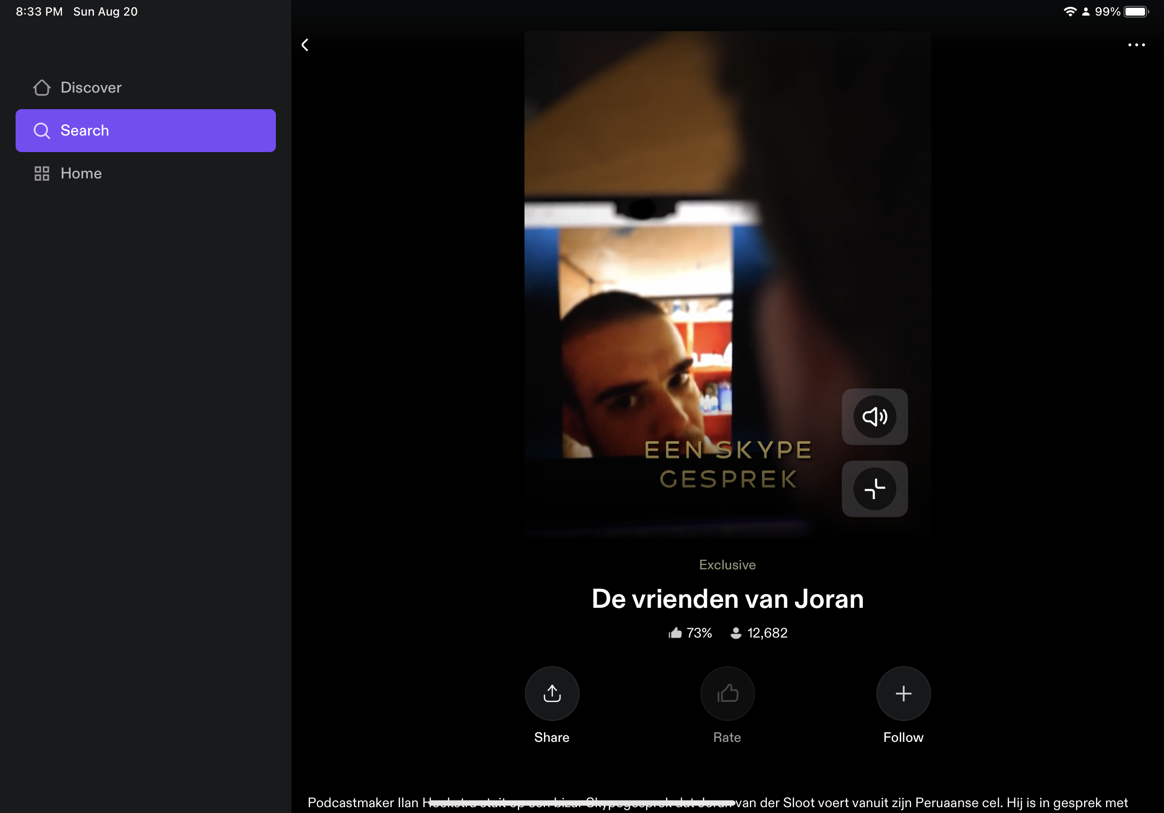Go to Home in the sidebar
This screenshot has width=1164, height=813.
tap(81, 174)
